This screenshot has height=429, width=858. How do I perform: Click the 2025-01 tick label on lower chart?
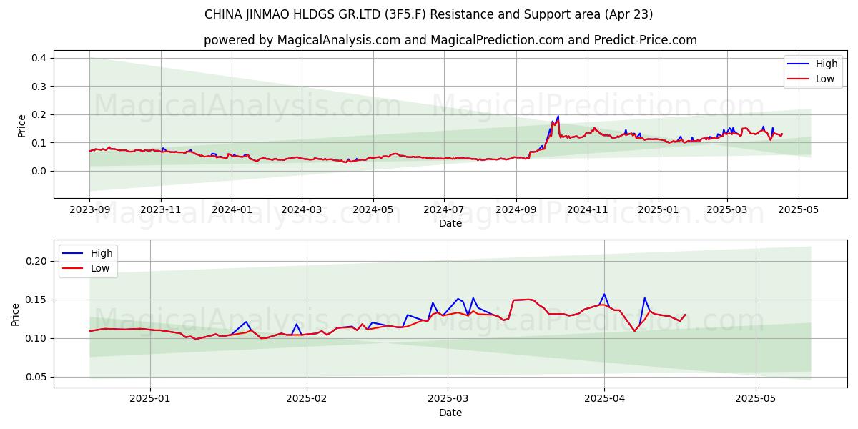(x=150, y=399)
